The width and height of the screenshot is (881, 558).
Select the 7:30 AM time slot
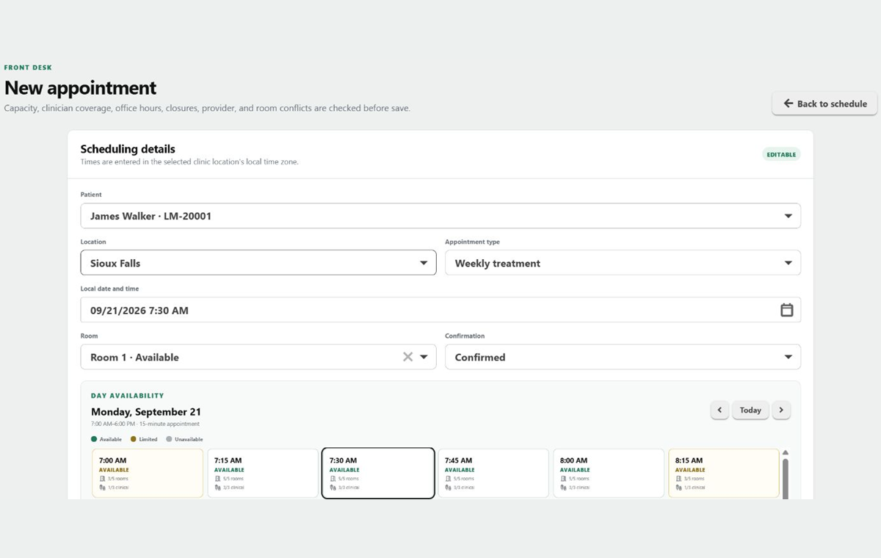point(378,474)
